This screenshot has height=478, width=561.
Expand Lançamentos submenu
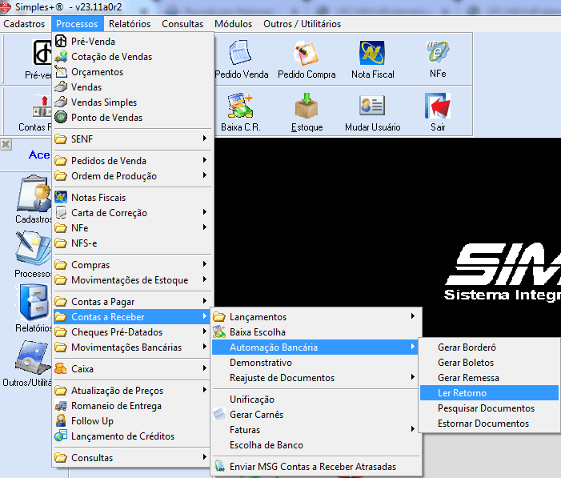click(315, 317)
